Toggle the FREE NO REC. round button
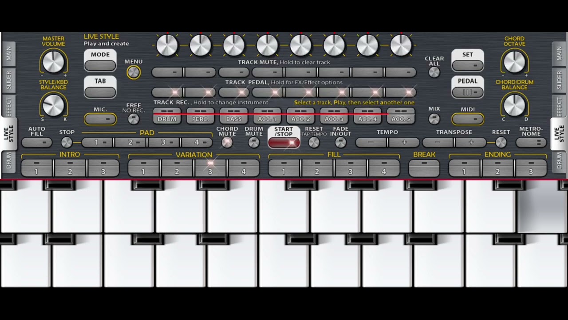Viewport: 568px width, 320px height. pyautogui.click(x=133, y=119)
